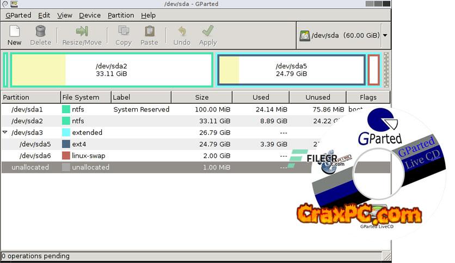Click the Undo arrow icon

coord(182,31)
